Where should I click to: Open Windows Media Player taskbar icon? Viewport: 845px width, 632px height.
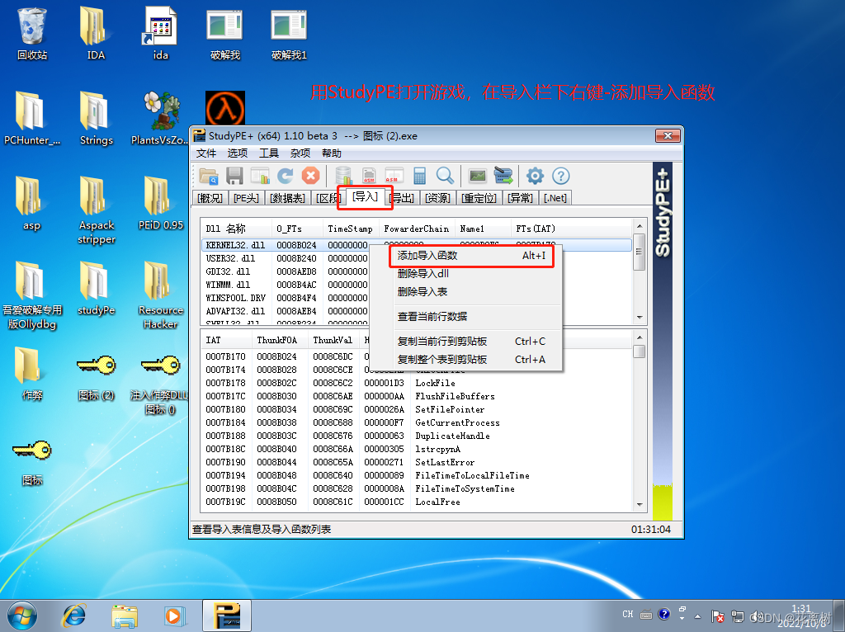[175, 615]
